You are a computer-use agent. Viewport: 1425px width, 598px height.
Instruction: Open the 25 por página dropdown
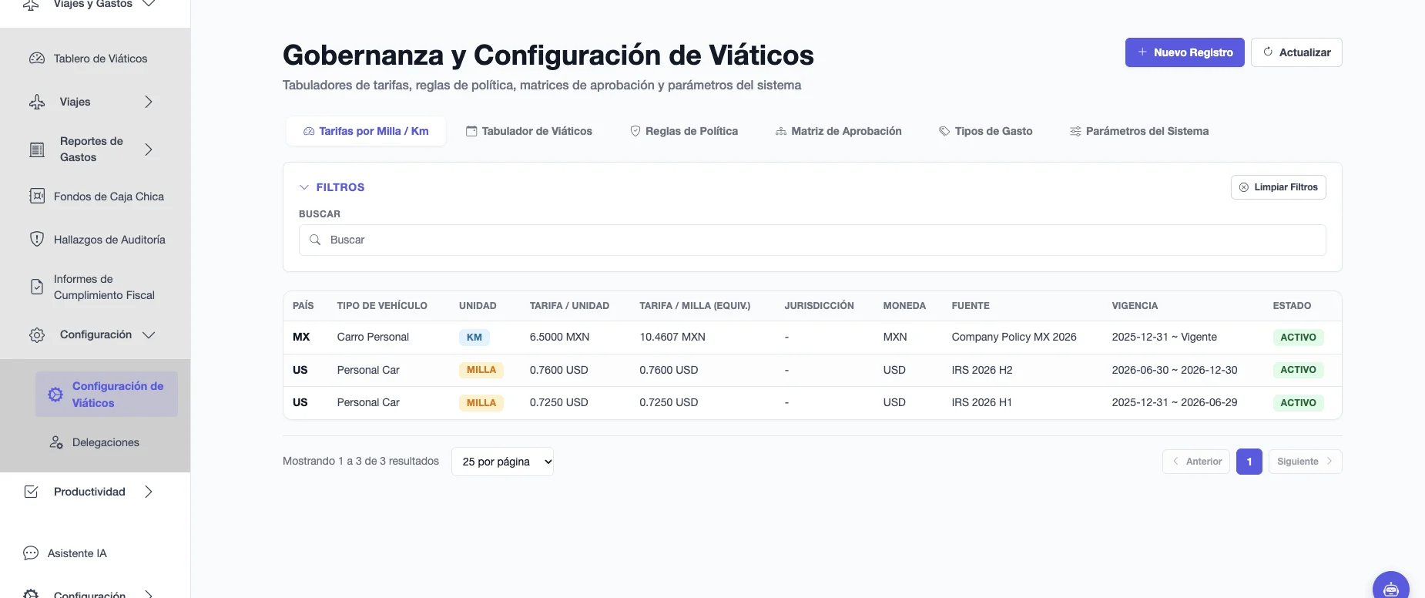(x=502, y=462)
